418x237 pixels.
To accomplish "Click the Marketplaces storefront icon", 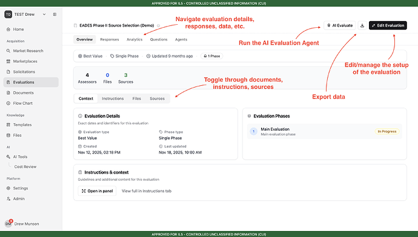I will tap(8, 61).
